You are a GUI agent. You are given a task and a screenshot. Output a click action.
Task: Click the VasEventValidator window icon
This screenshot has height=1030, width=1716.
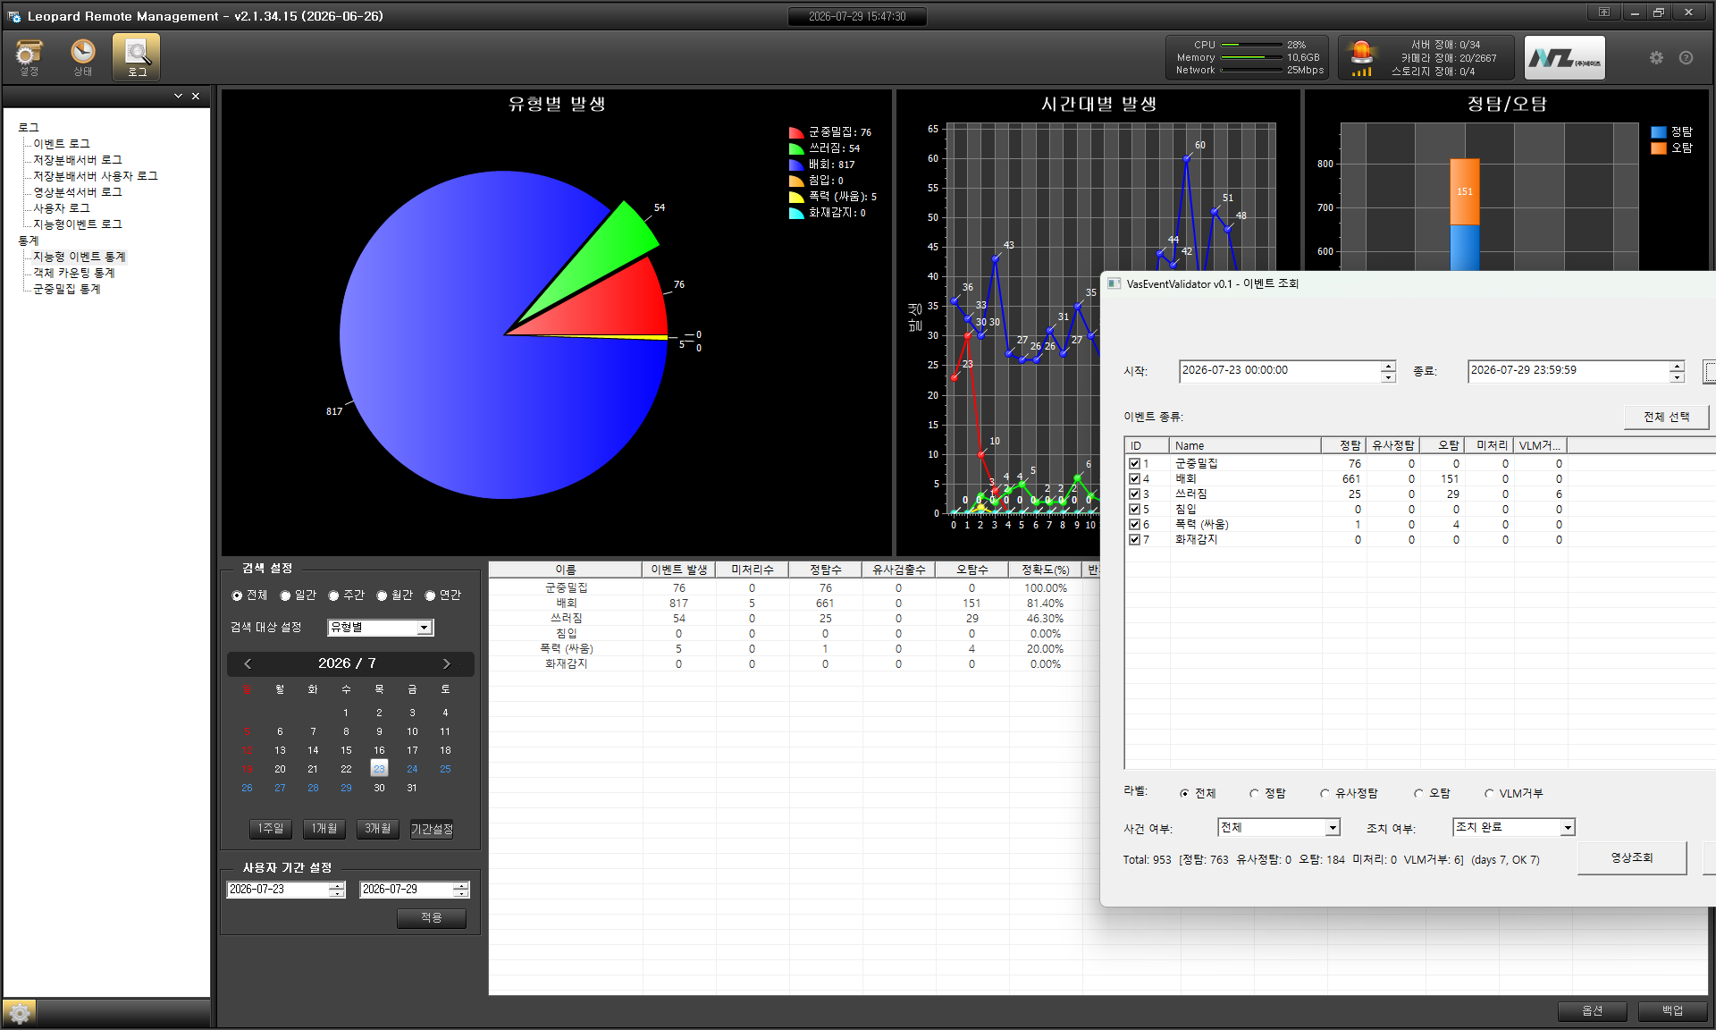(x=1114, y=283)
